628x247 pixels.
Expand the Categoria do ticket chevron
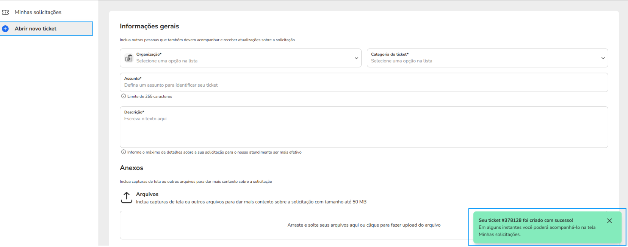click(603, 58)
